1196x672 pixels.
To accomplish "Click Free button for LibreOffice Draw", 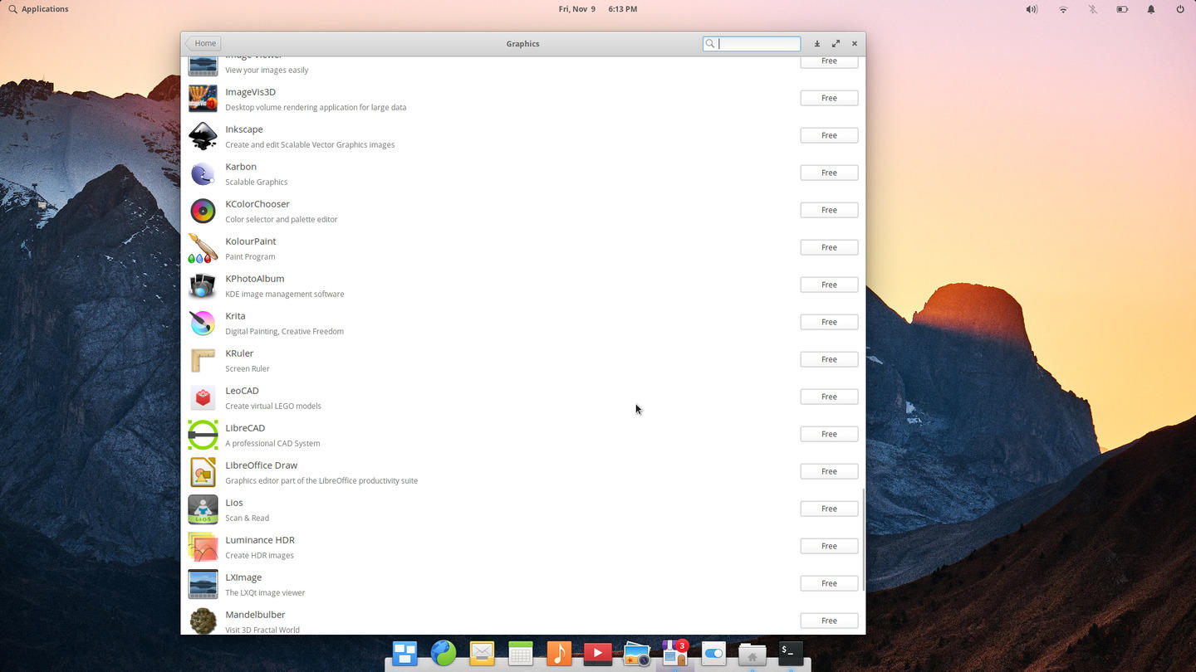I will click(829, 471).
